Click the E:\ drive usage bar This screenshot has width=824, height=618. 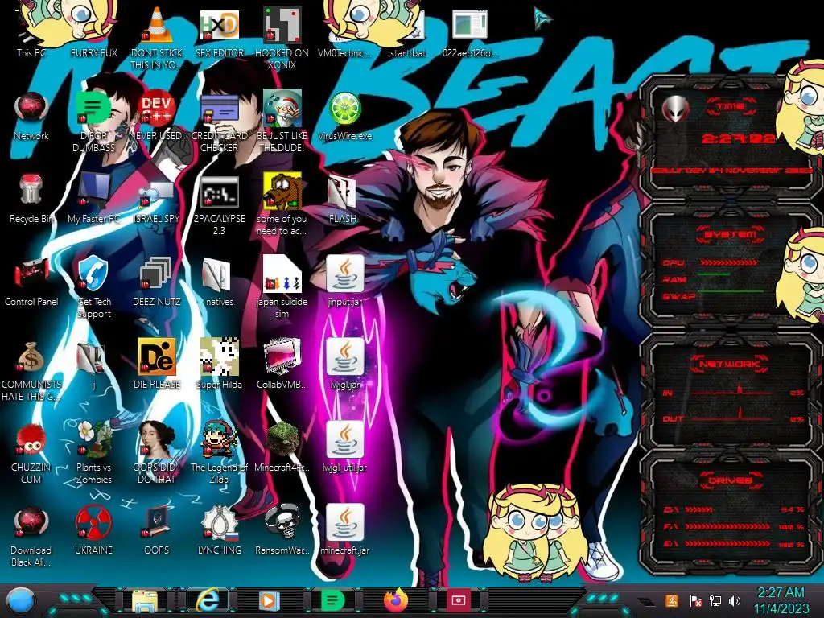pos(727,544)
